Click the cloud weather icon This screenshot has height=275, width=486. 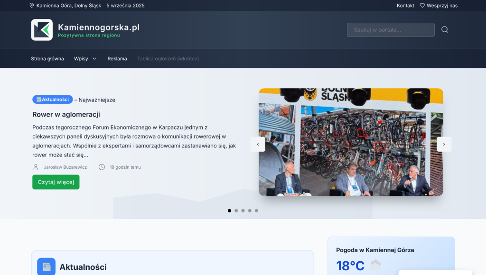click(375, 266)
